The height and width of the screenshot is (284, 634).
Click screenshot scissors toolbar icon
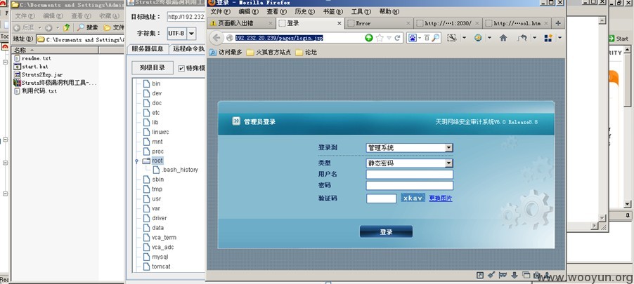pyautogui.click(x=452, y=38)
